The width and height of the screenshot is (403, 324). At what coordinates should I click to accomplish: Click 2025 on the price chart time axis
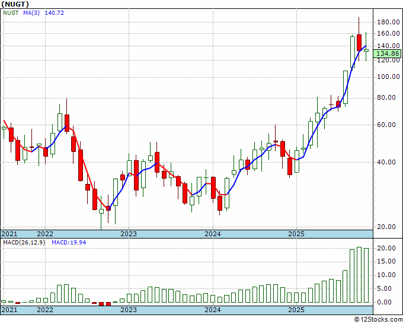[296, 234]
